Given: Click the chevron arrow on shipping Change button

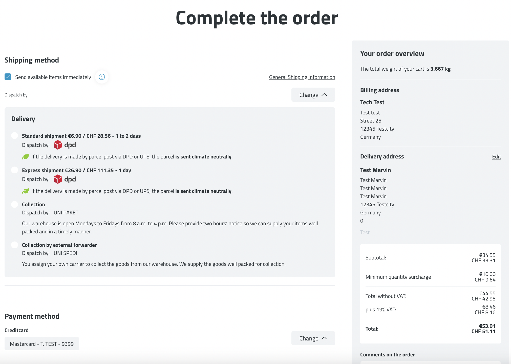Looking at the screenshot, I should [x=324, y=95].
